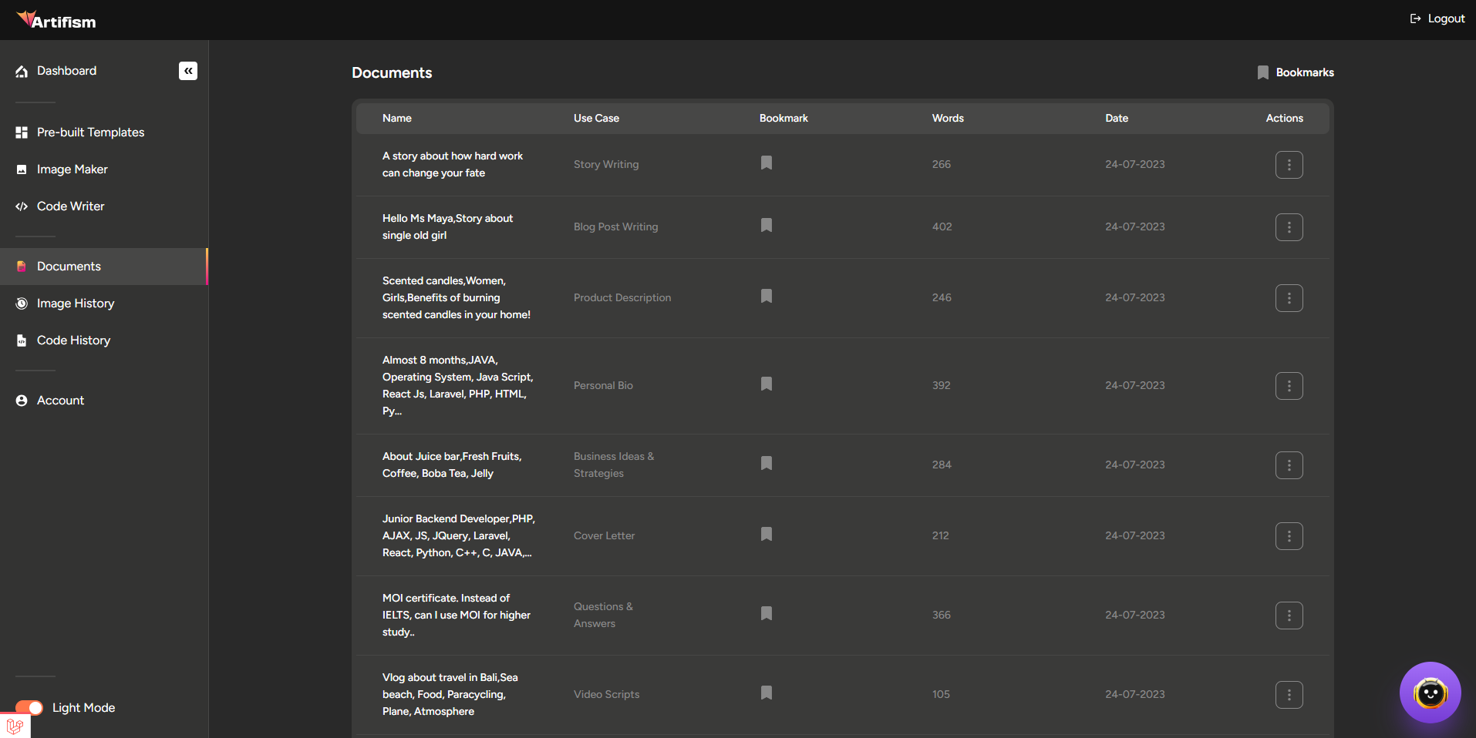Expand actions menu for the Video Scripts document
The width and height of the screenshot is (1476, 738).
coord(1289,695)
